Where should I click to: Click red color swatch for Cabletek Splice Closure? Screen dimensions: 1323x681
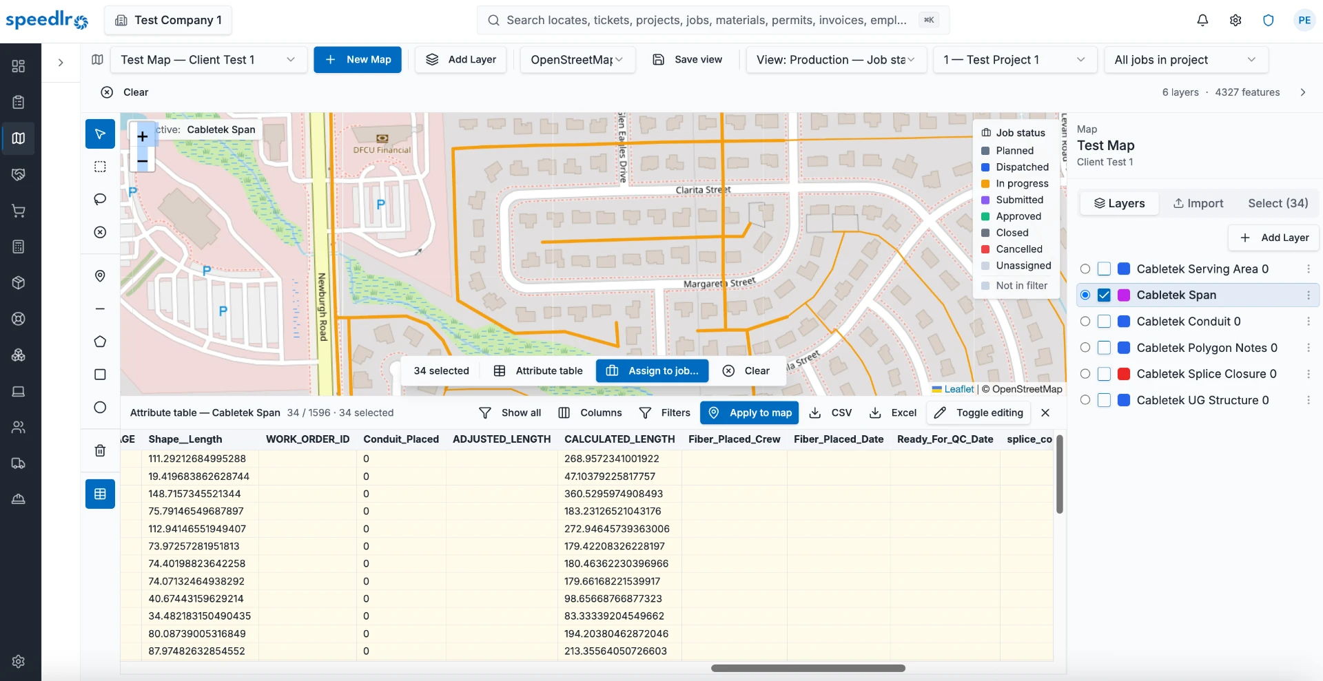pyautogui.click(x=1124, y=374)
